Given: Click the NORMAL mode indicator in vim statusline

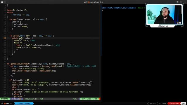Looking at the screenshot, I should point(5,99).
